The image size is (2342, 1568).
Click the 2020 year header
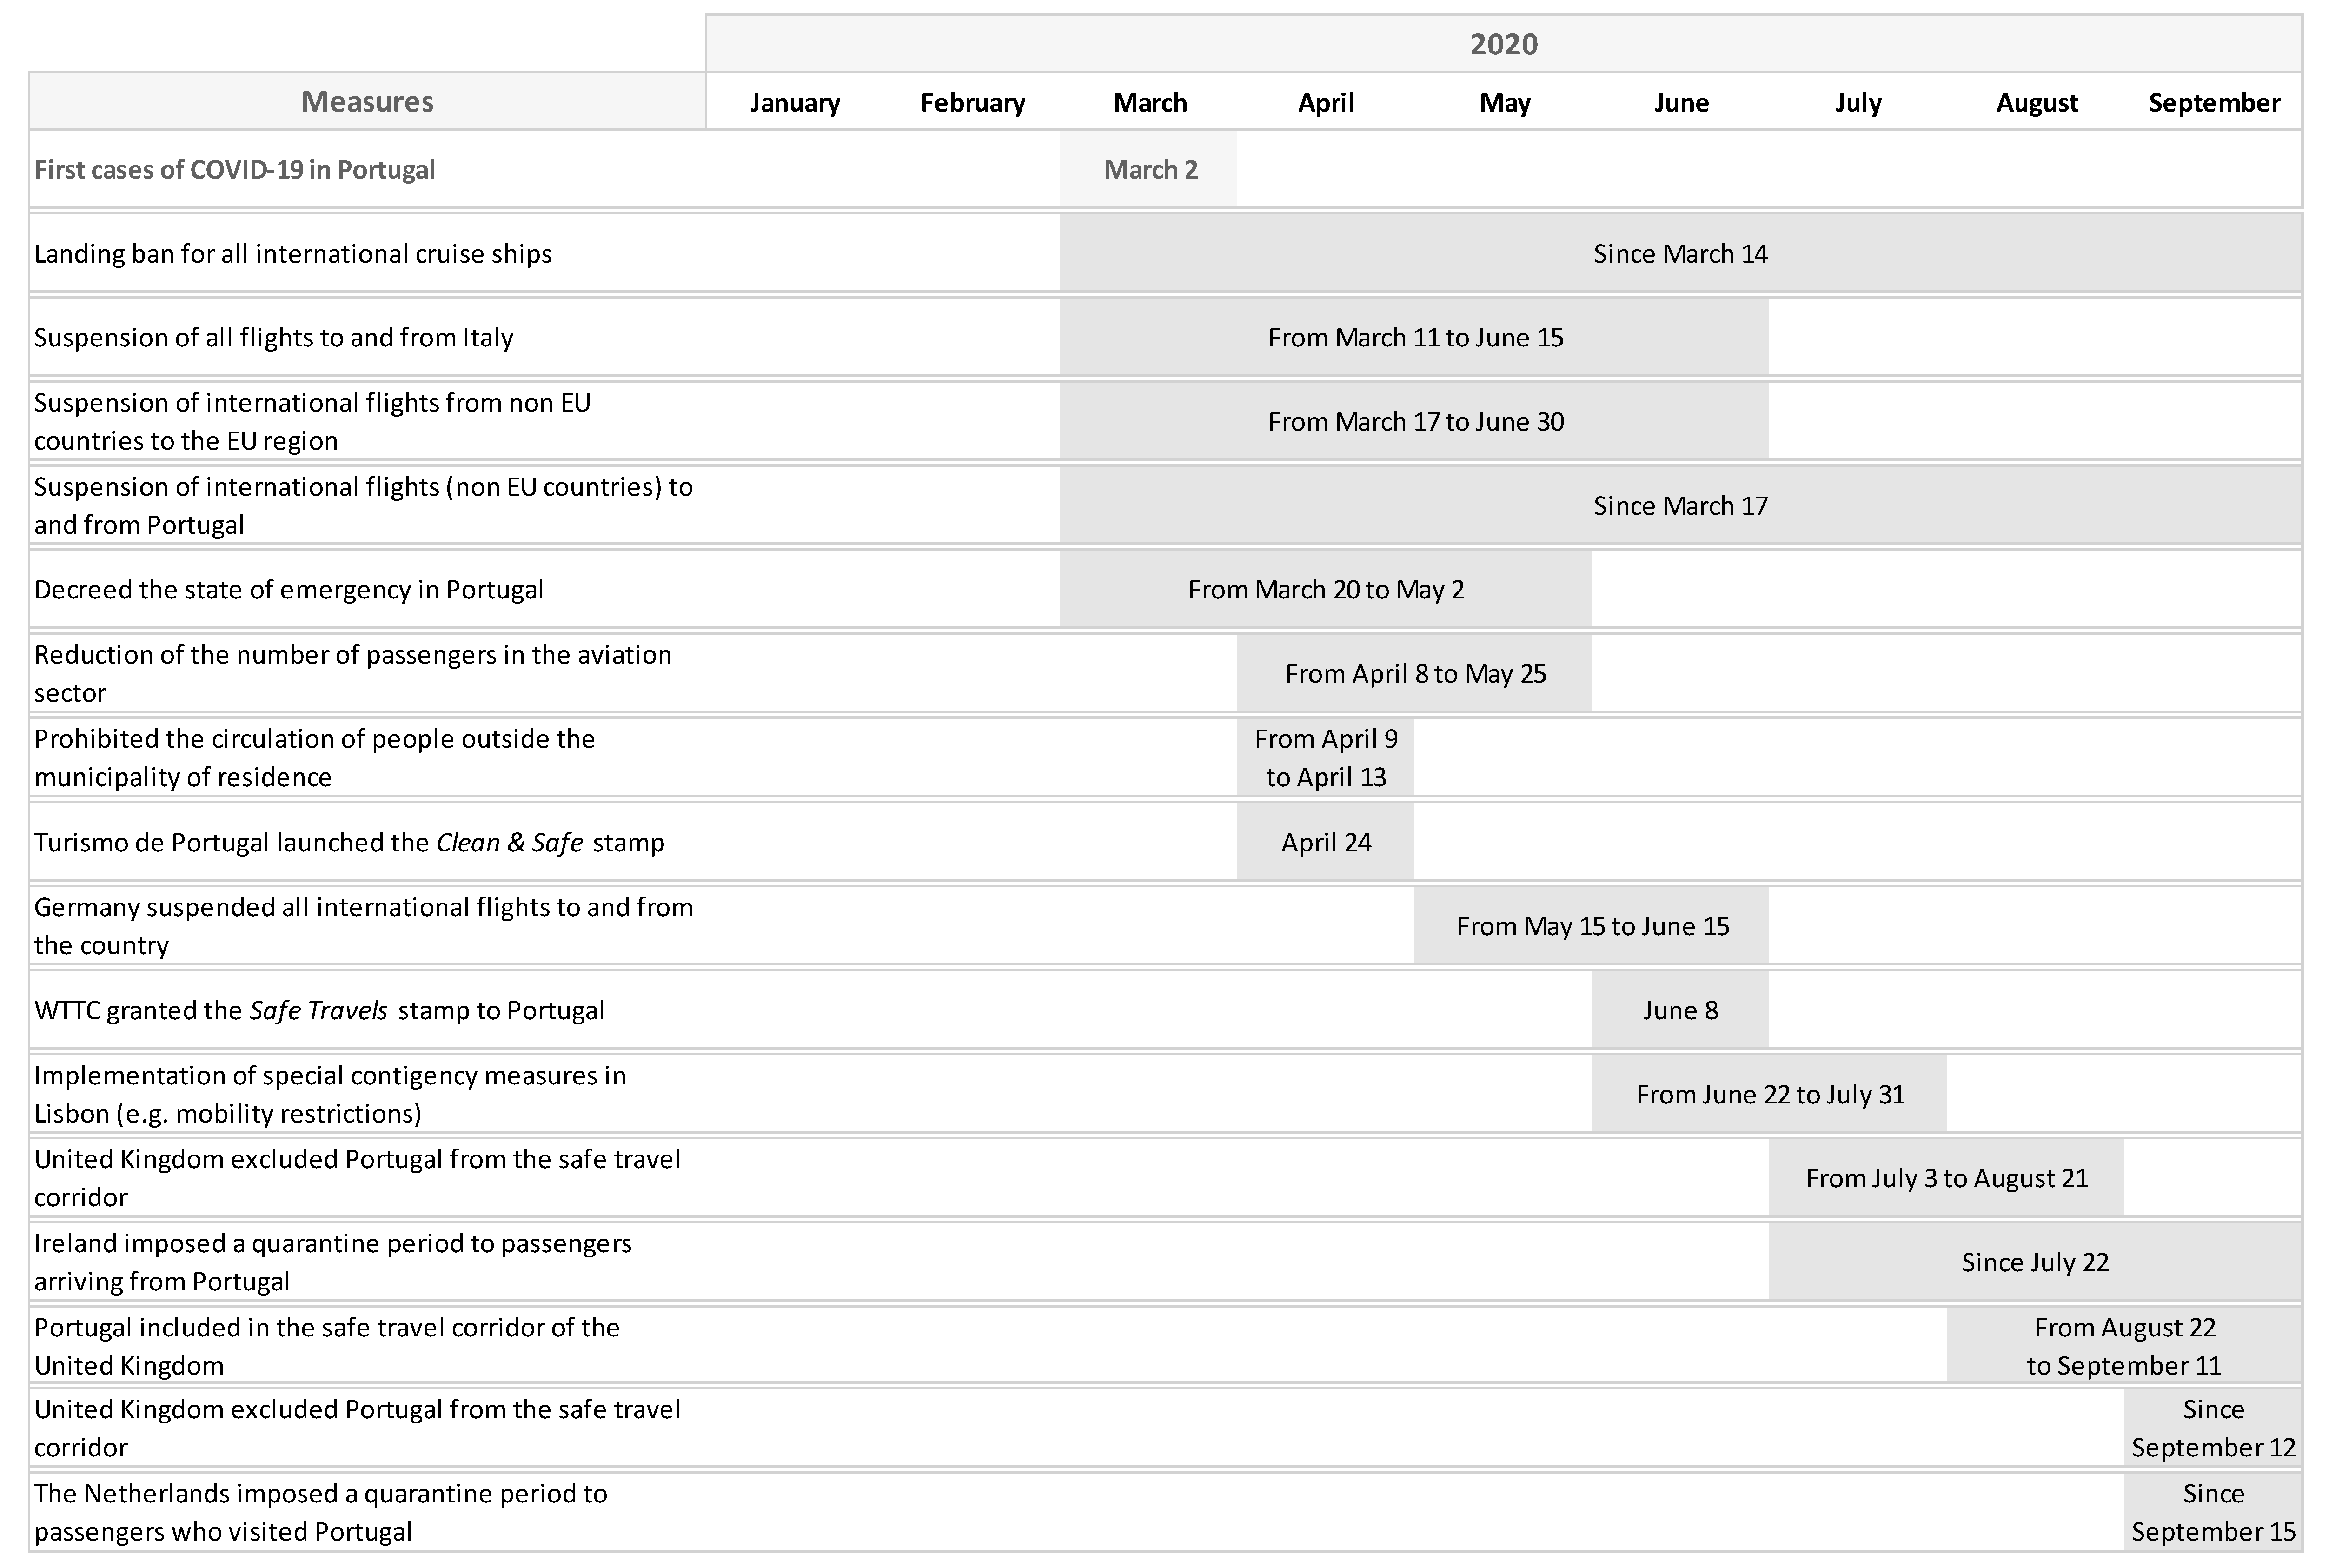pyautogui.click(x=1503, y=44)
